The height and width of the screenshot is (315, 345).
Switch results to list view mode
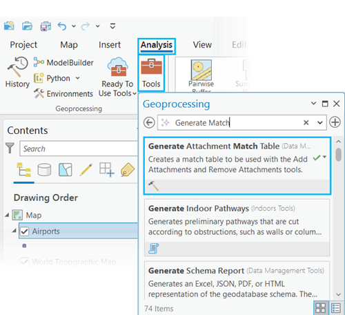[336, 308]
